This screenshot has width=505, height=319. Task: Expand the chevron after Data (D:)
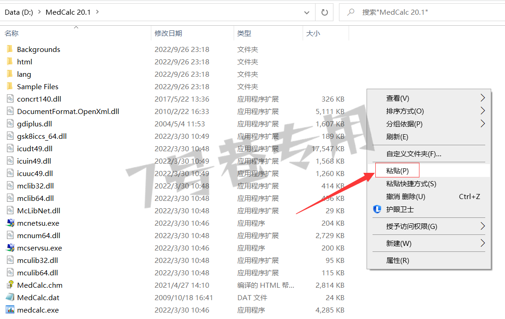pyautogui.click(x=39, y=12)
